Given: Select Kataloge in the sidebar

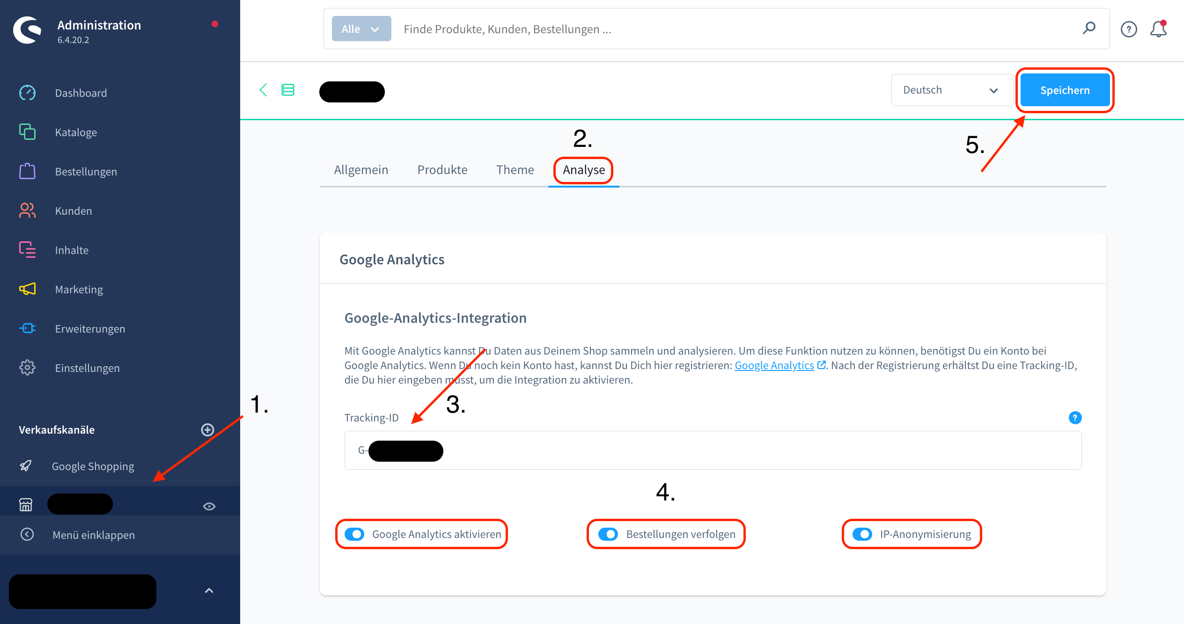Looking at the screenshot, I should coord(75,132).
